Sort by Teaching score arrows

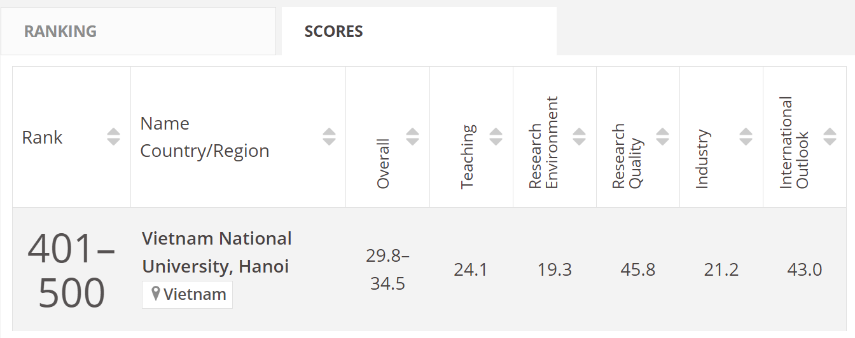[496, 137]
